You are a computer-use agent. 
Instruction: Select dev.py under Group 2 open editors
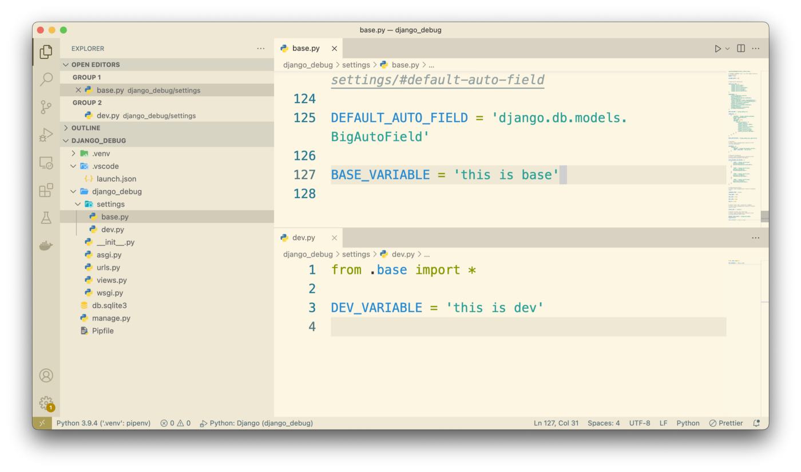(167, 115)
